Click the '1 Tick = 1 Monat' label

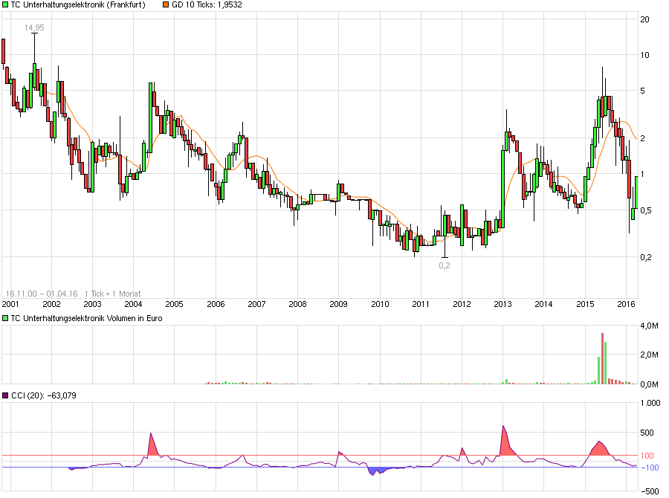113,294
